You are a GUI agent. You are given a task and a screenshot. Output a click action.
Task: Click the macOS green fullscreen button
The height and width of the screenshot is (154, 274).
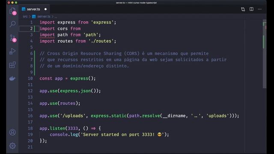click(16, 3)
